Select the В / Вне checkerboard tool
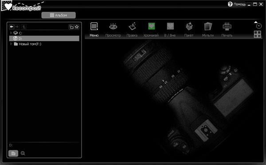This screenshot has width=266, height=165. [x=170, y=27]
